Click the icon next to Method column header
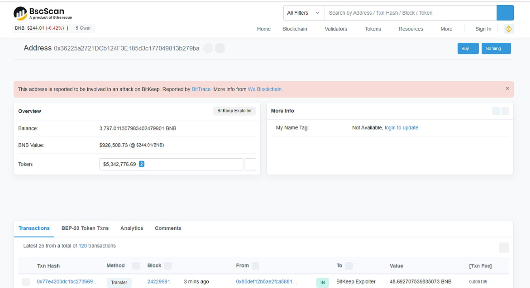 [136, 266]
